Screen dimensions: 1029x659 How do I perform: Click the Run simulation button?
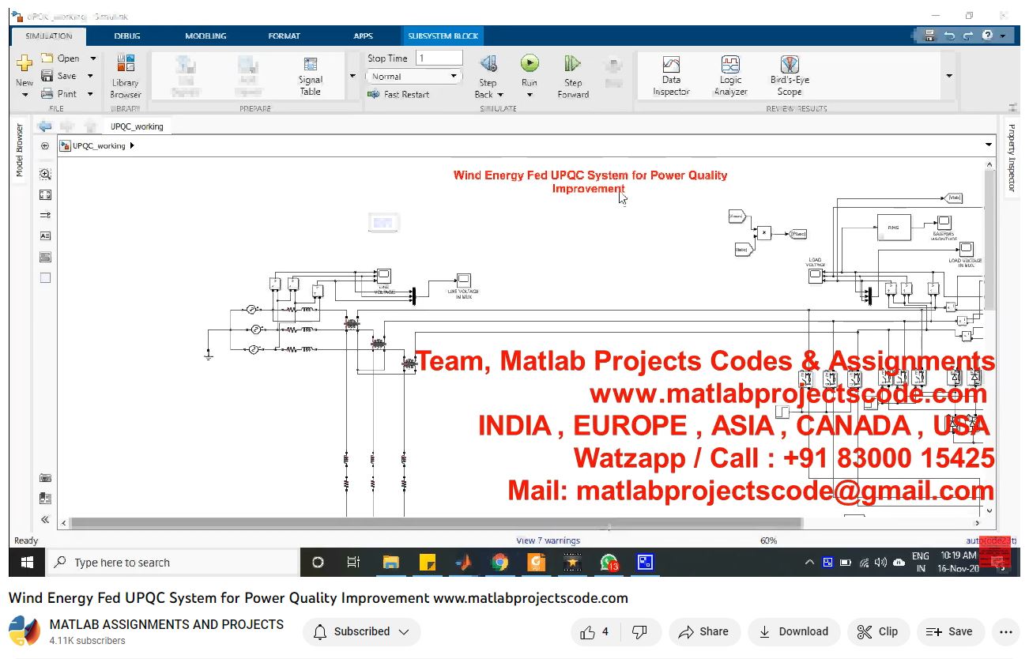pyautogui.click(x=529, y=65)
